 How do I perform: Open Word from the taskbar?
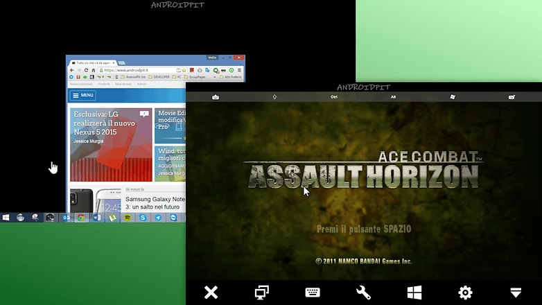pyautogui.click(x=97, y=218)
